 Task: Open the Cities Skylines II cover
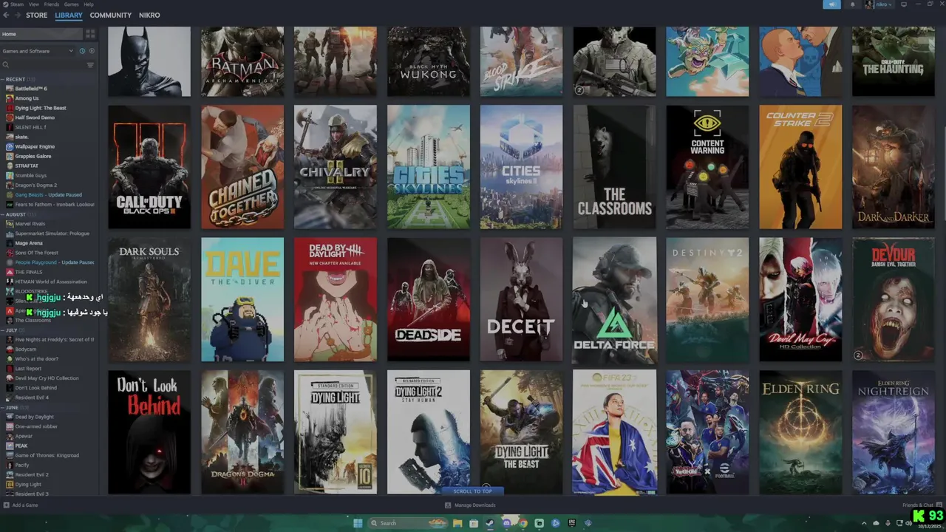[x=521, y=167]
